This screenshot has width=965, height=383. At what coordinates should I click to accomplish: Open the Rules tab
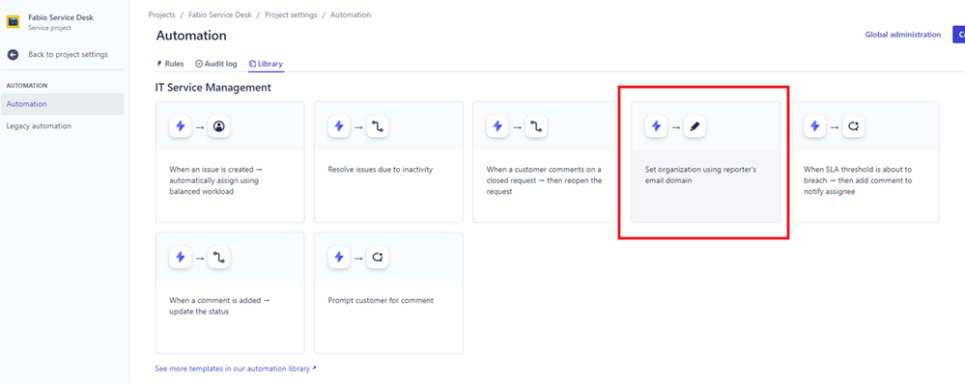click(170, 64)
